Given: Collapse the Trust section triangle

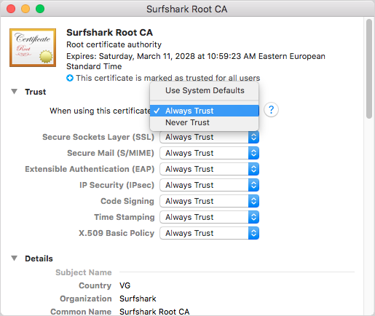Looking at the screenshot, I should coord(15,92).
